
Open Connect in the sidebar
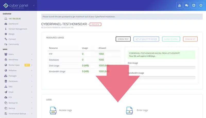point(12,39)
